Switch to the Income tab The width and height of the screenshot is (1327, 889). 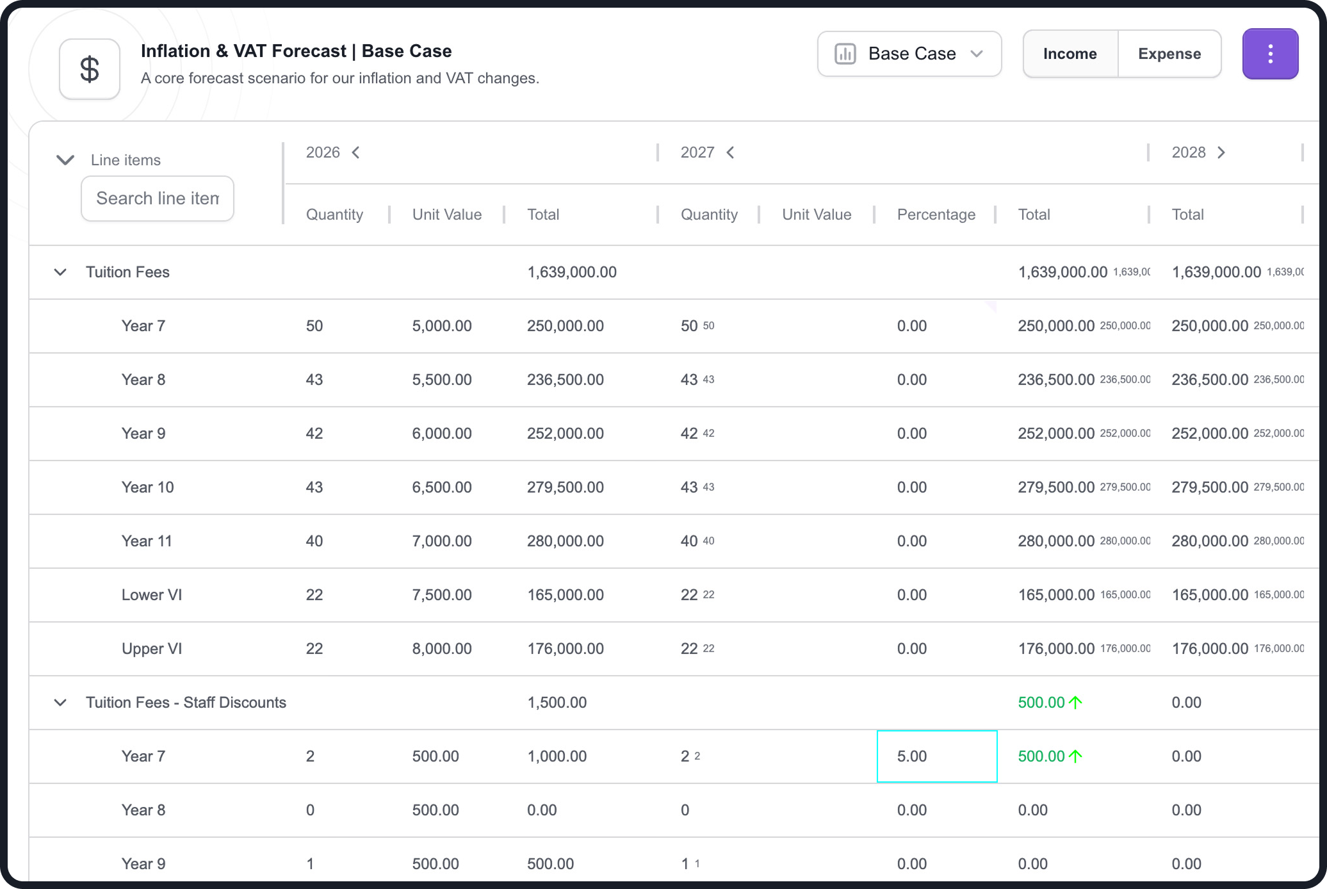[x=1070, y=54]
